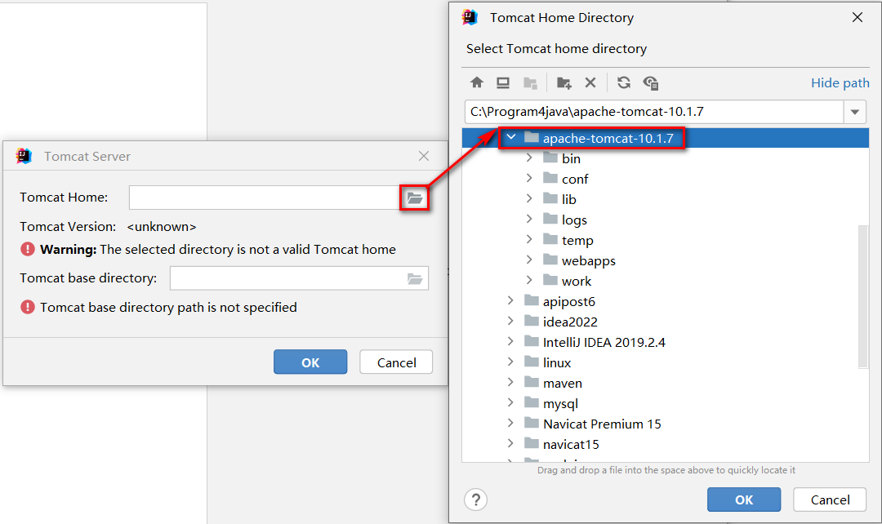Click the Tomcat Home text field
The width and height of the screenshot is (882, 524).
tap(263, 198)
